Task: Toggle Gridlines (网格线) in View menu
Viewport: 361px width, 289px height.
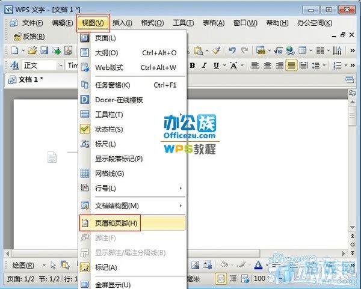Action: point(132,174)
